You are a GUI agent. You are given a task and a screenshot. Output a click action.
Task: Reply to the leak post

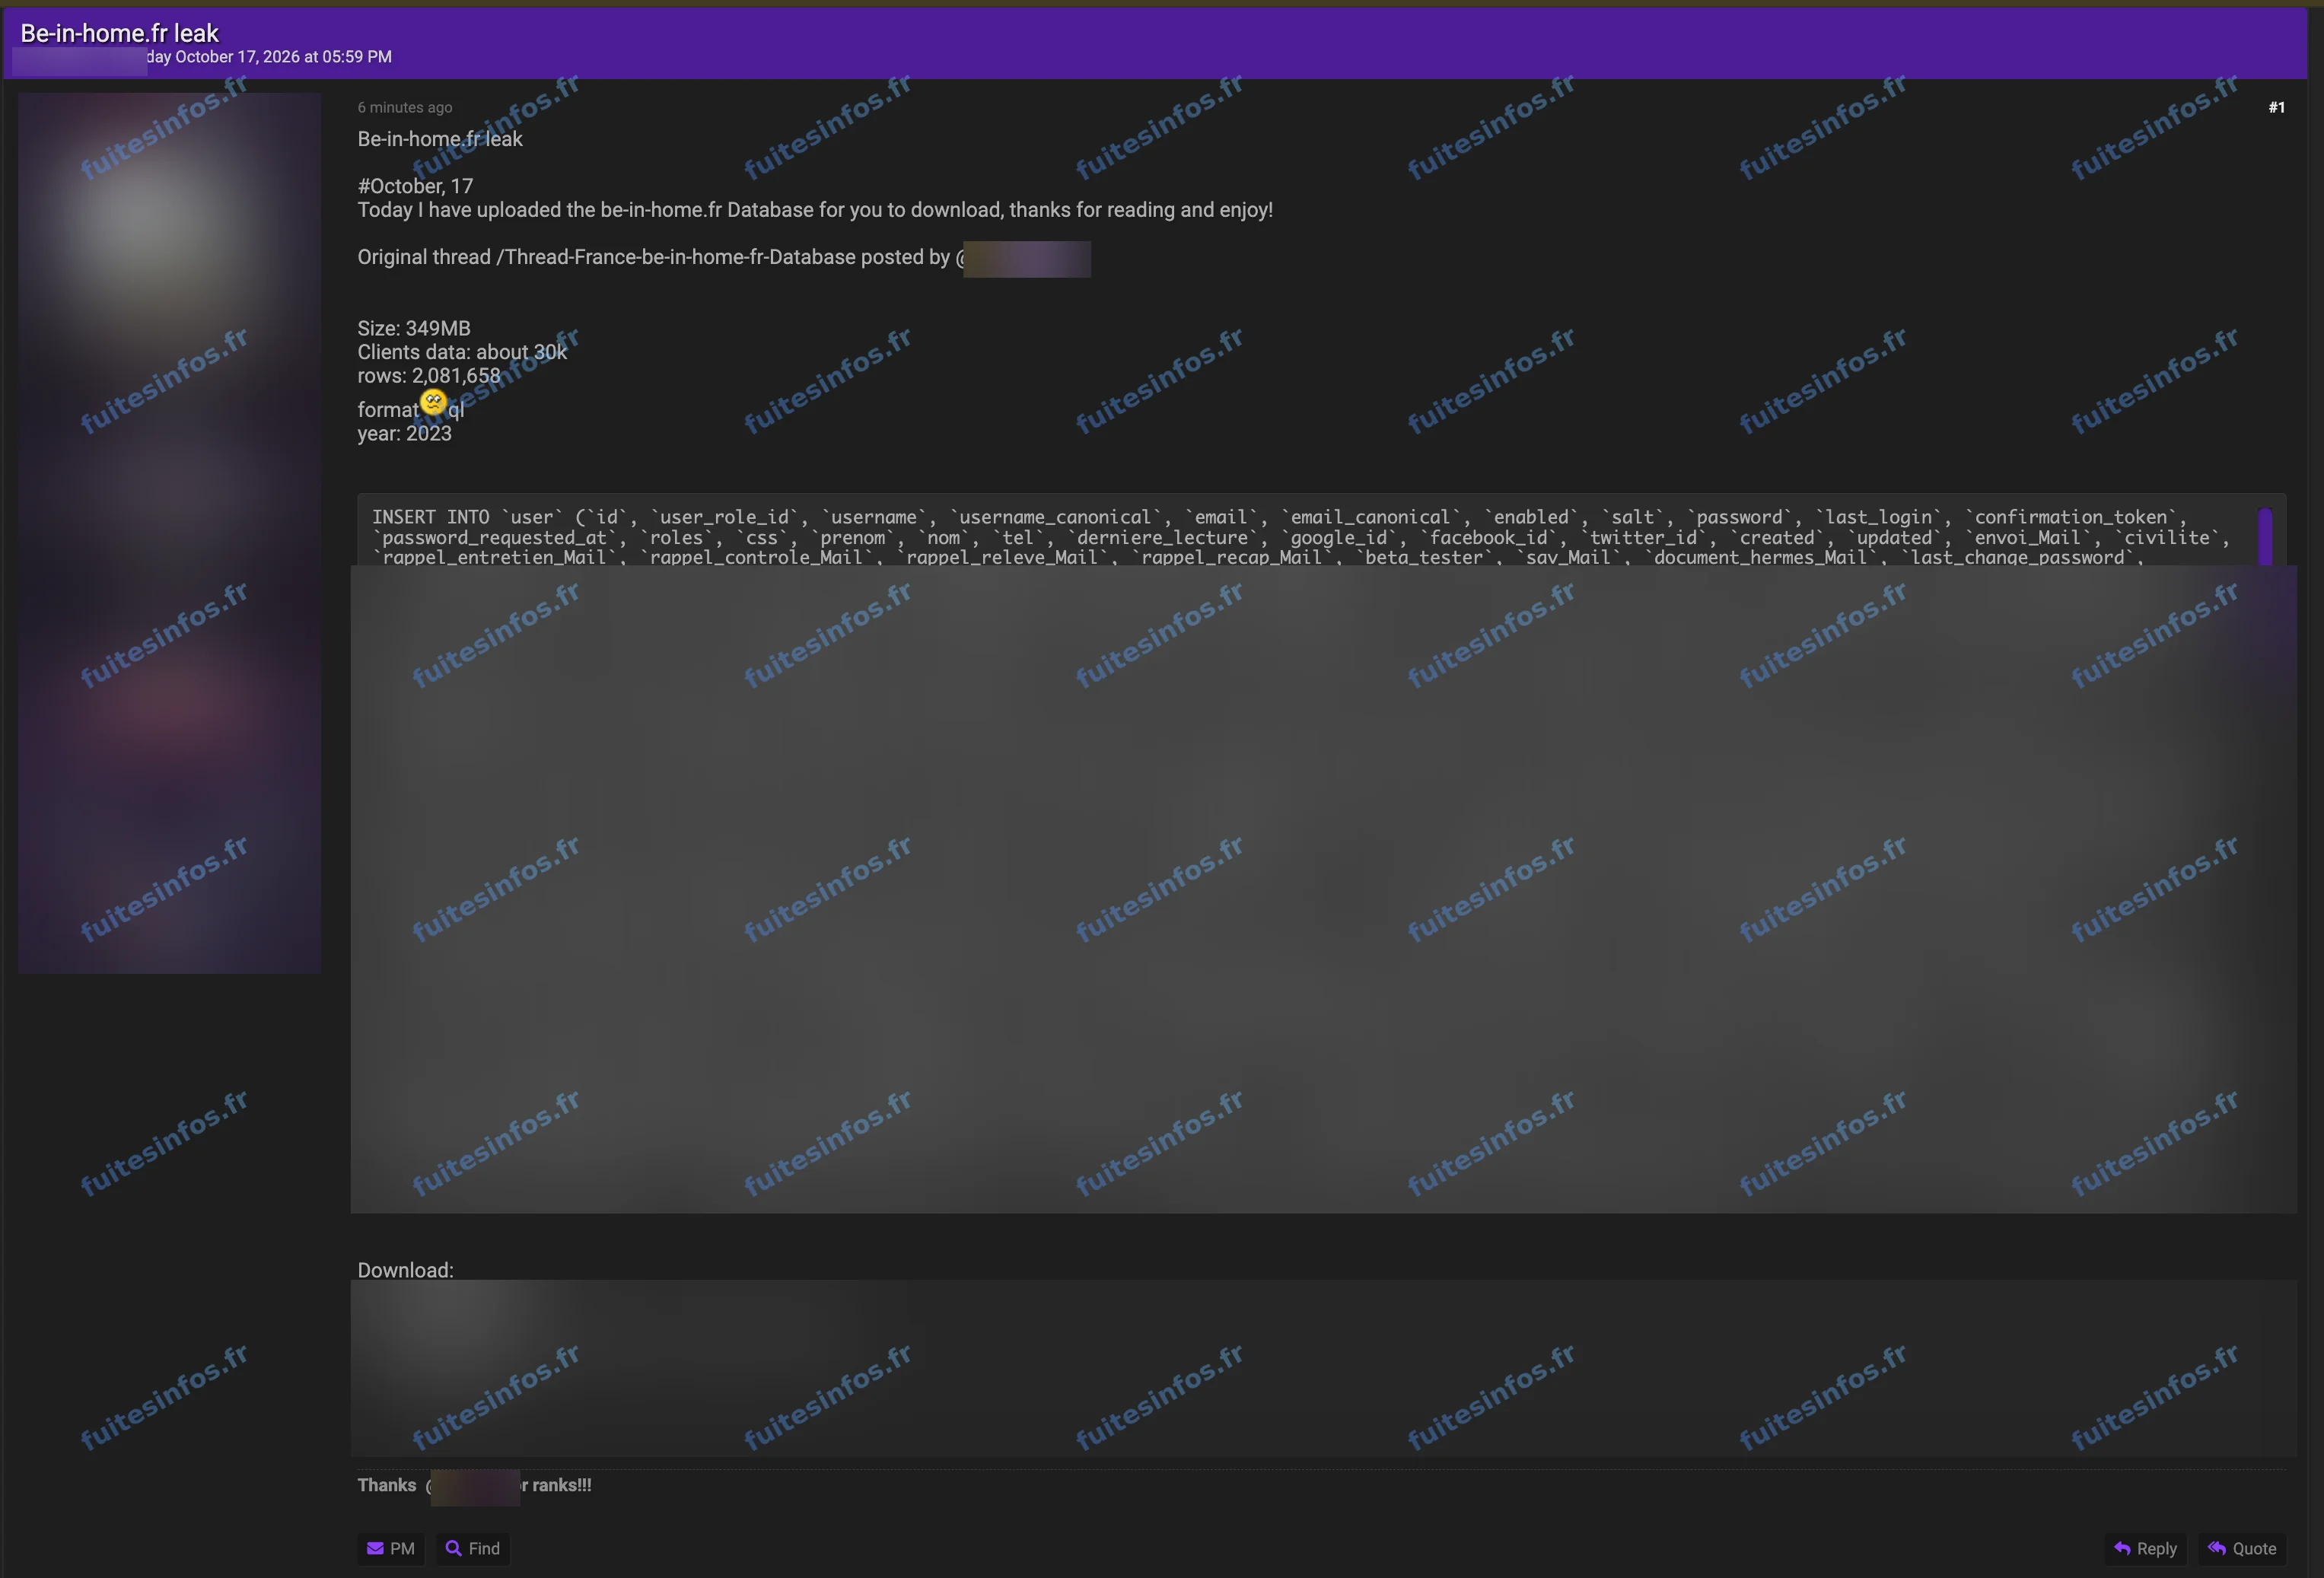coord(2146,1548)
